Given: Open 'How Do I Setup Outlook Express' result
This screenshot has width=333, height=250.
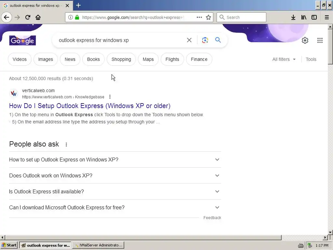Looking at the screenshot, I should [90, 106].
